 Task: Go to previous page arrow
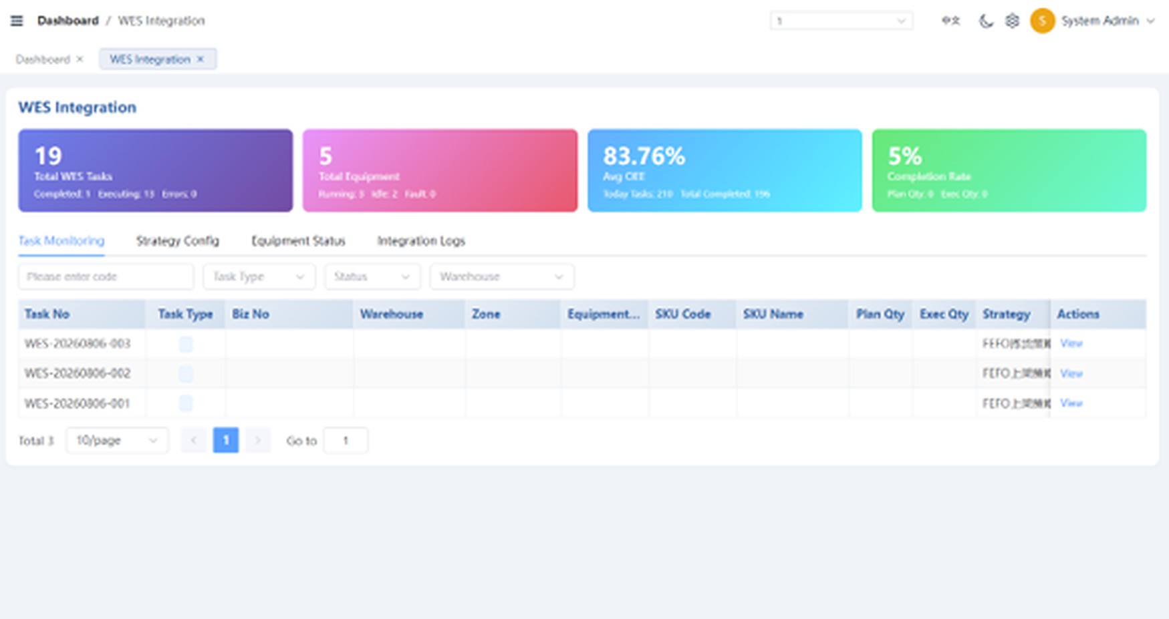(194, 440)
